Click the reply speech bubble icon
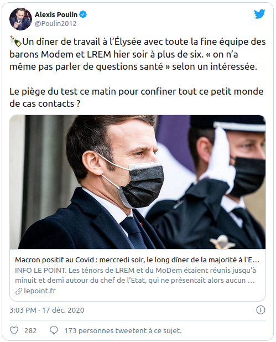The image size is (276, 342). tap(54, 331)
